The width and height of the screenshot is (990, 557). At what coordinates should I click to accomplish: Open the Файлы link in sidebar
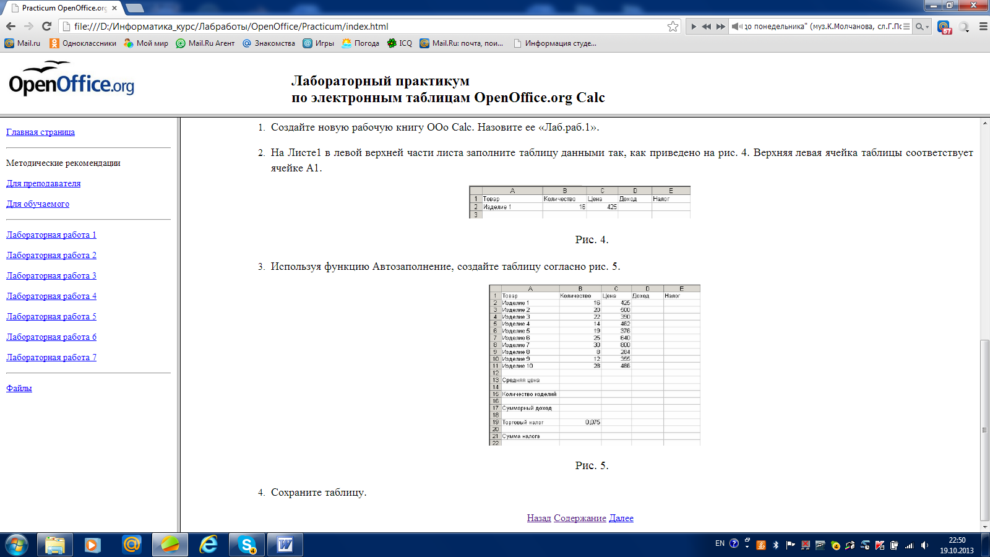coord(19,388)
